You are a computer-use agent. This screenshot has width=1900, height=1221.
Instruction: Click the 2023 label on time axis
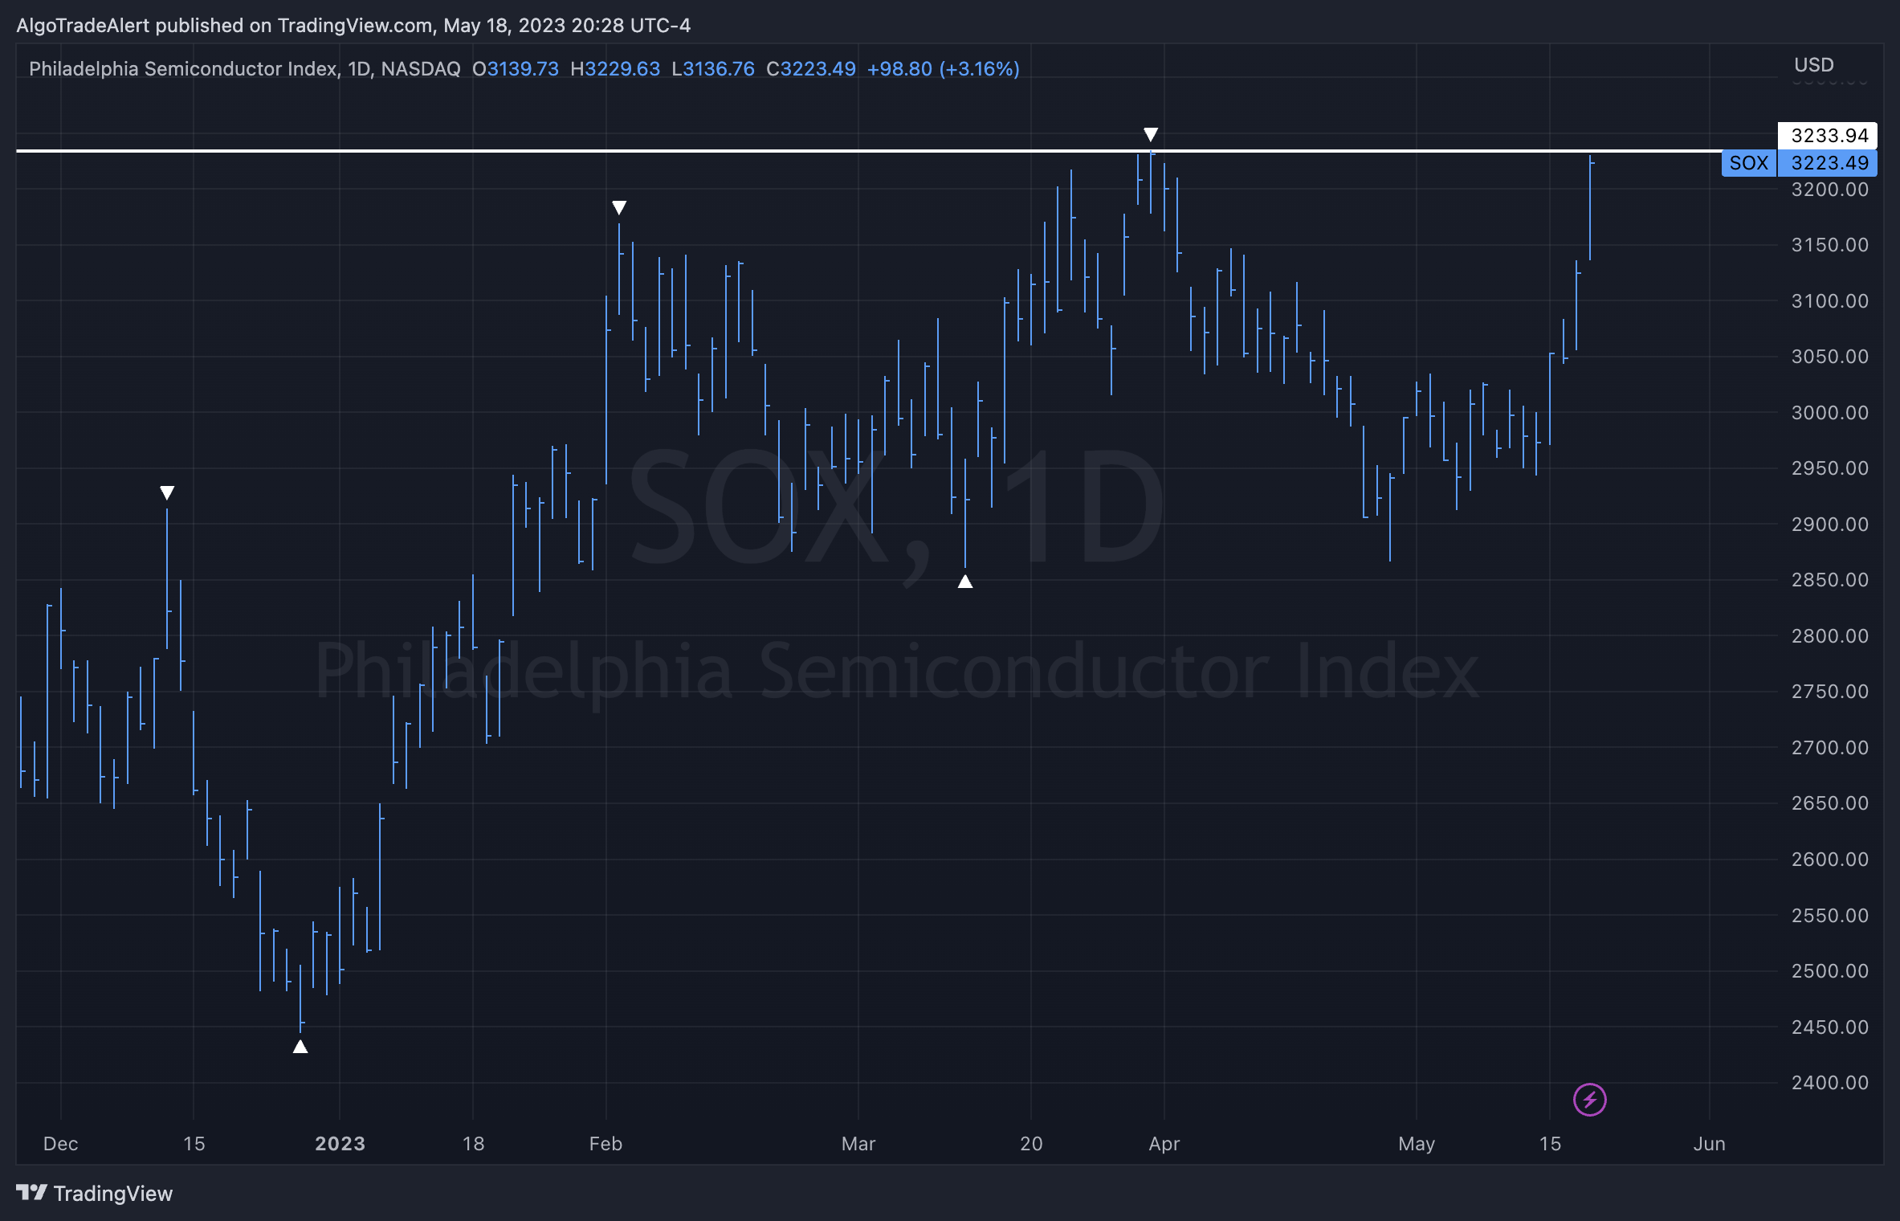(340, 1144)
